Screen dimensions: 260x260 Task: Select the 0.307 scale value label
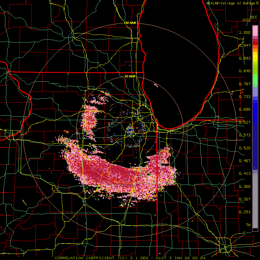pyautogui.click(x=245, y=199)
